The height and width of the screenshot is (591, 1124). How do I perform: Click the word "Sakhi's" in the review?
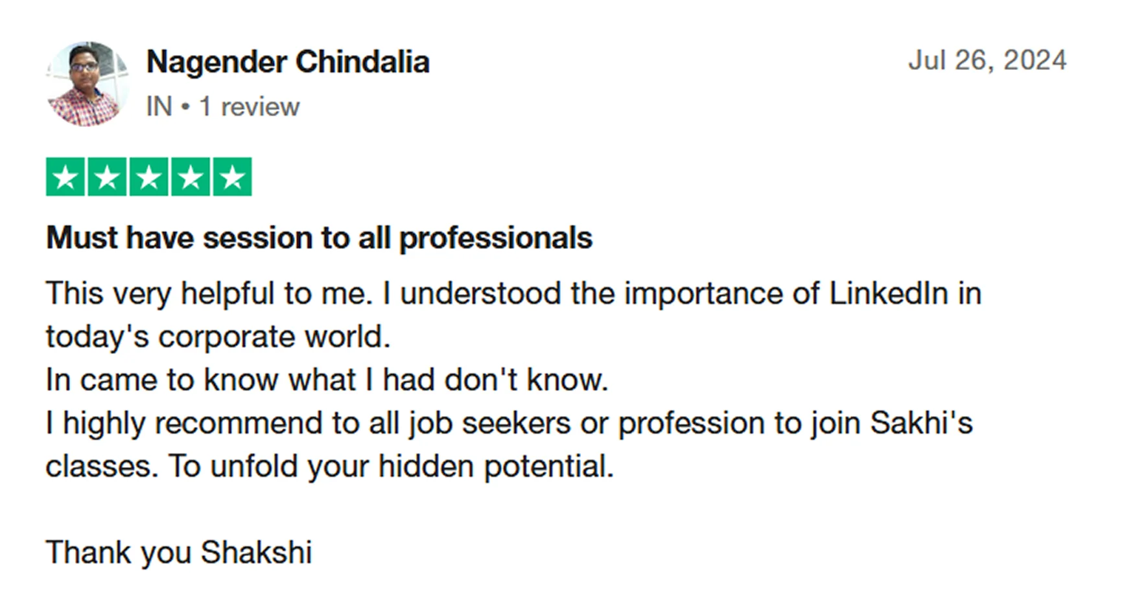point(921,423)
